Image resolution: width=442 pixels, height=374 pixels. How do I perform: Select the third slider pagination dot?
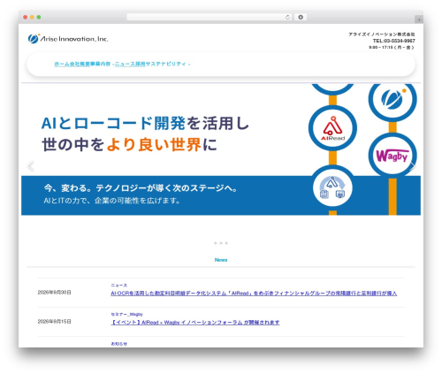226,243
